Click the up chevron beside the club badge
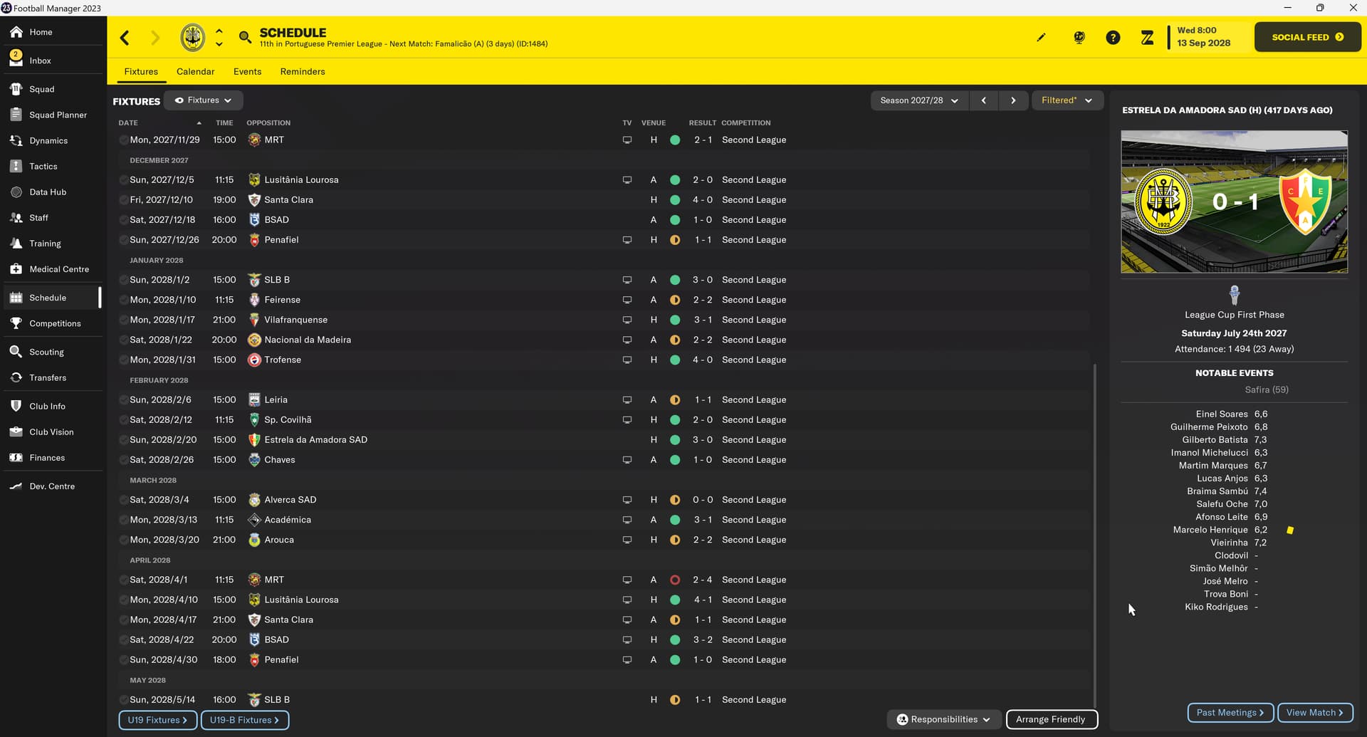 [x=219, y=31]
